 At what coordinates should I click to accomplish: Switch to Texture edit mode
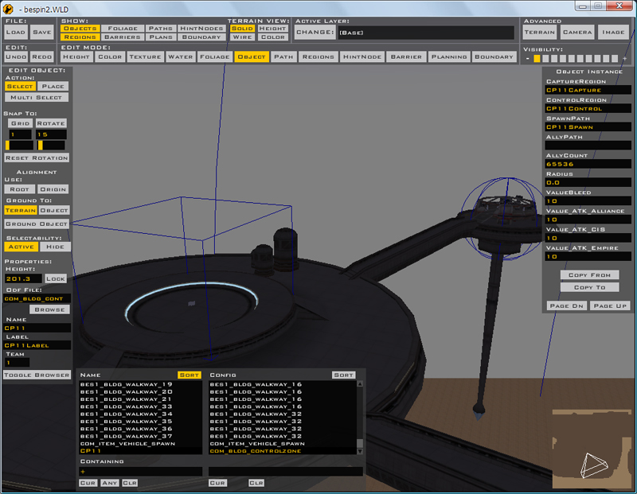(x=145, y=56)
